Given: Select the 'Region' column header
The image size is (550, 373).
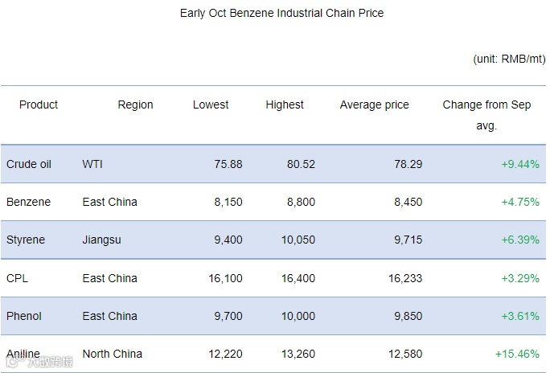Looking at the screenshot, I should coord(135,105).
